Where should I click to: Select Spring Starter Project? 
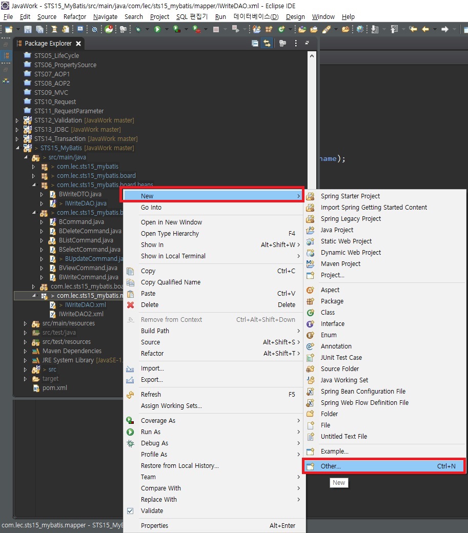tap(384, 196)
